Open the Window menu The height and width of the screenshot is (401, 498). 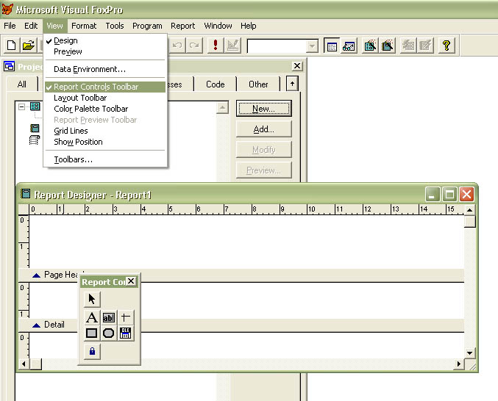(x=218, y=26)
